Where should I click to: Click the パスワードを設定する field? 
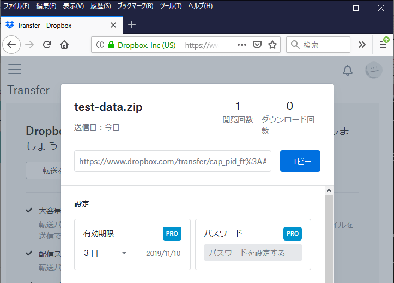pyautogui.click(x=253, y=253)
